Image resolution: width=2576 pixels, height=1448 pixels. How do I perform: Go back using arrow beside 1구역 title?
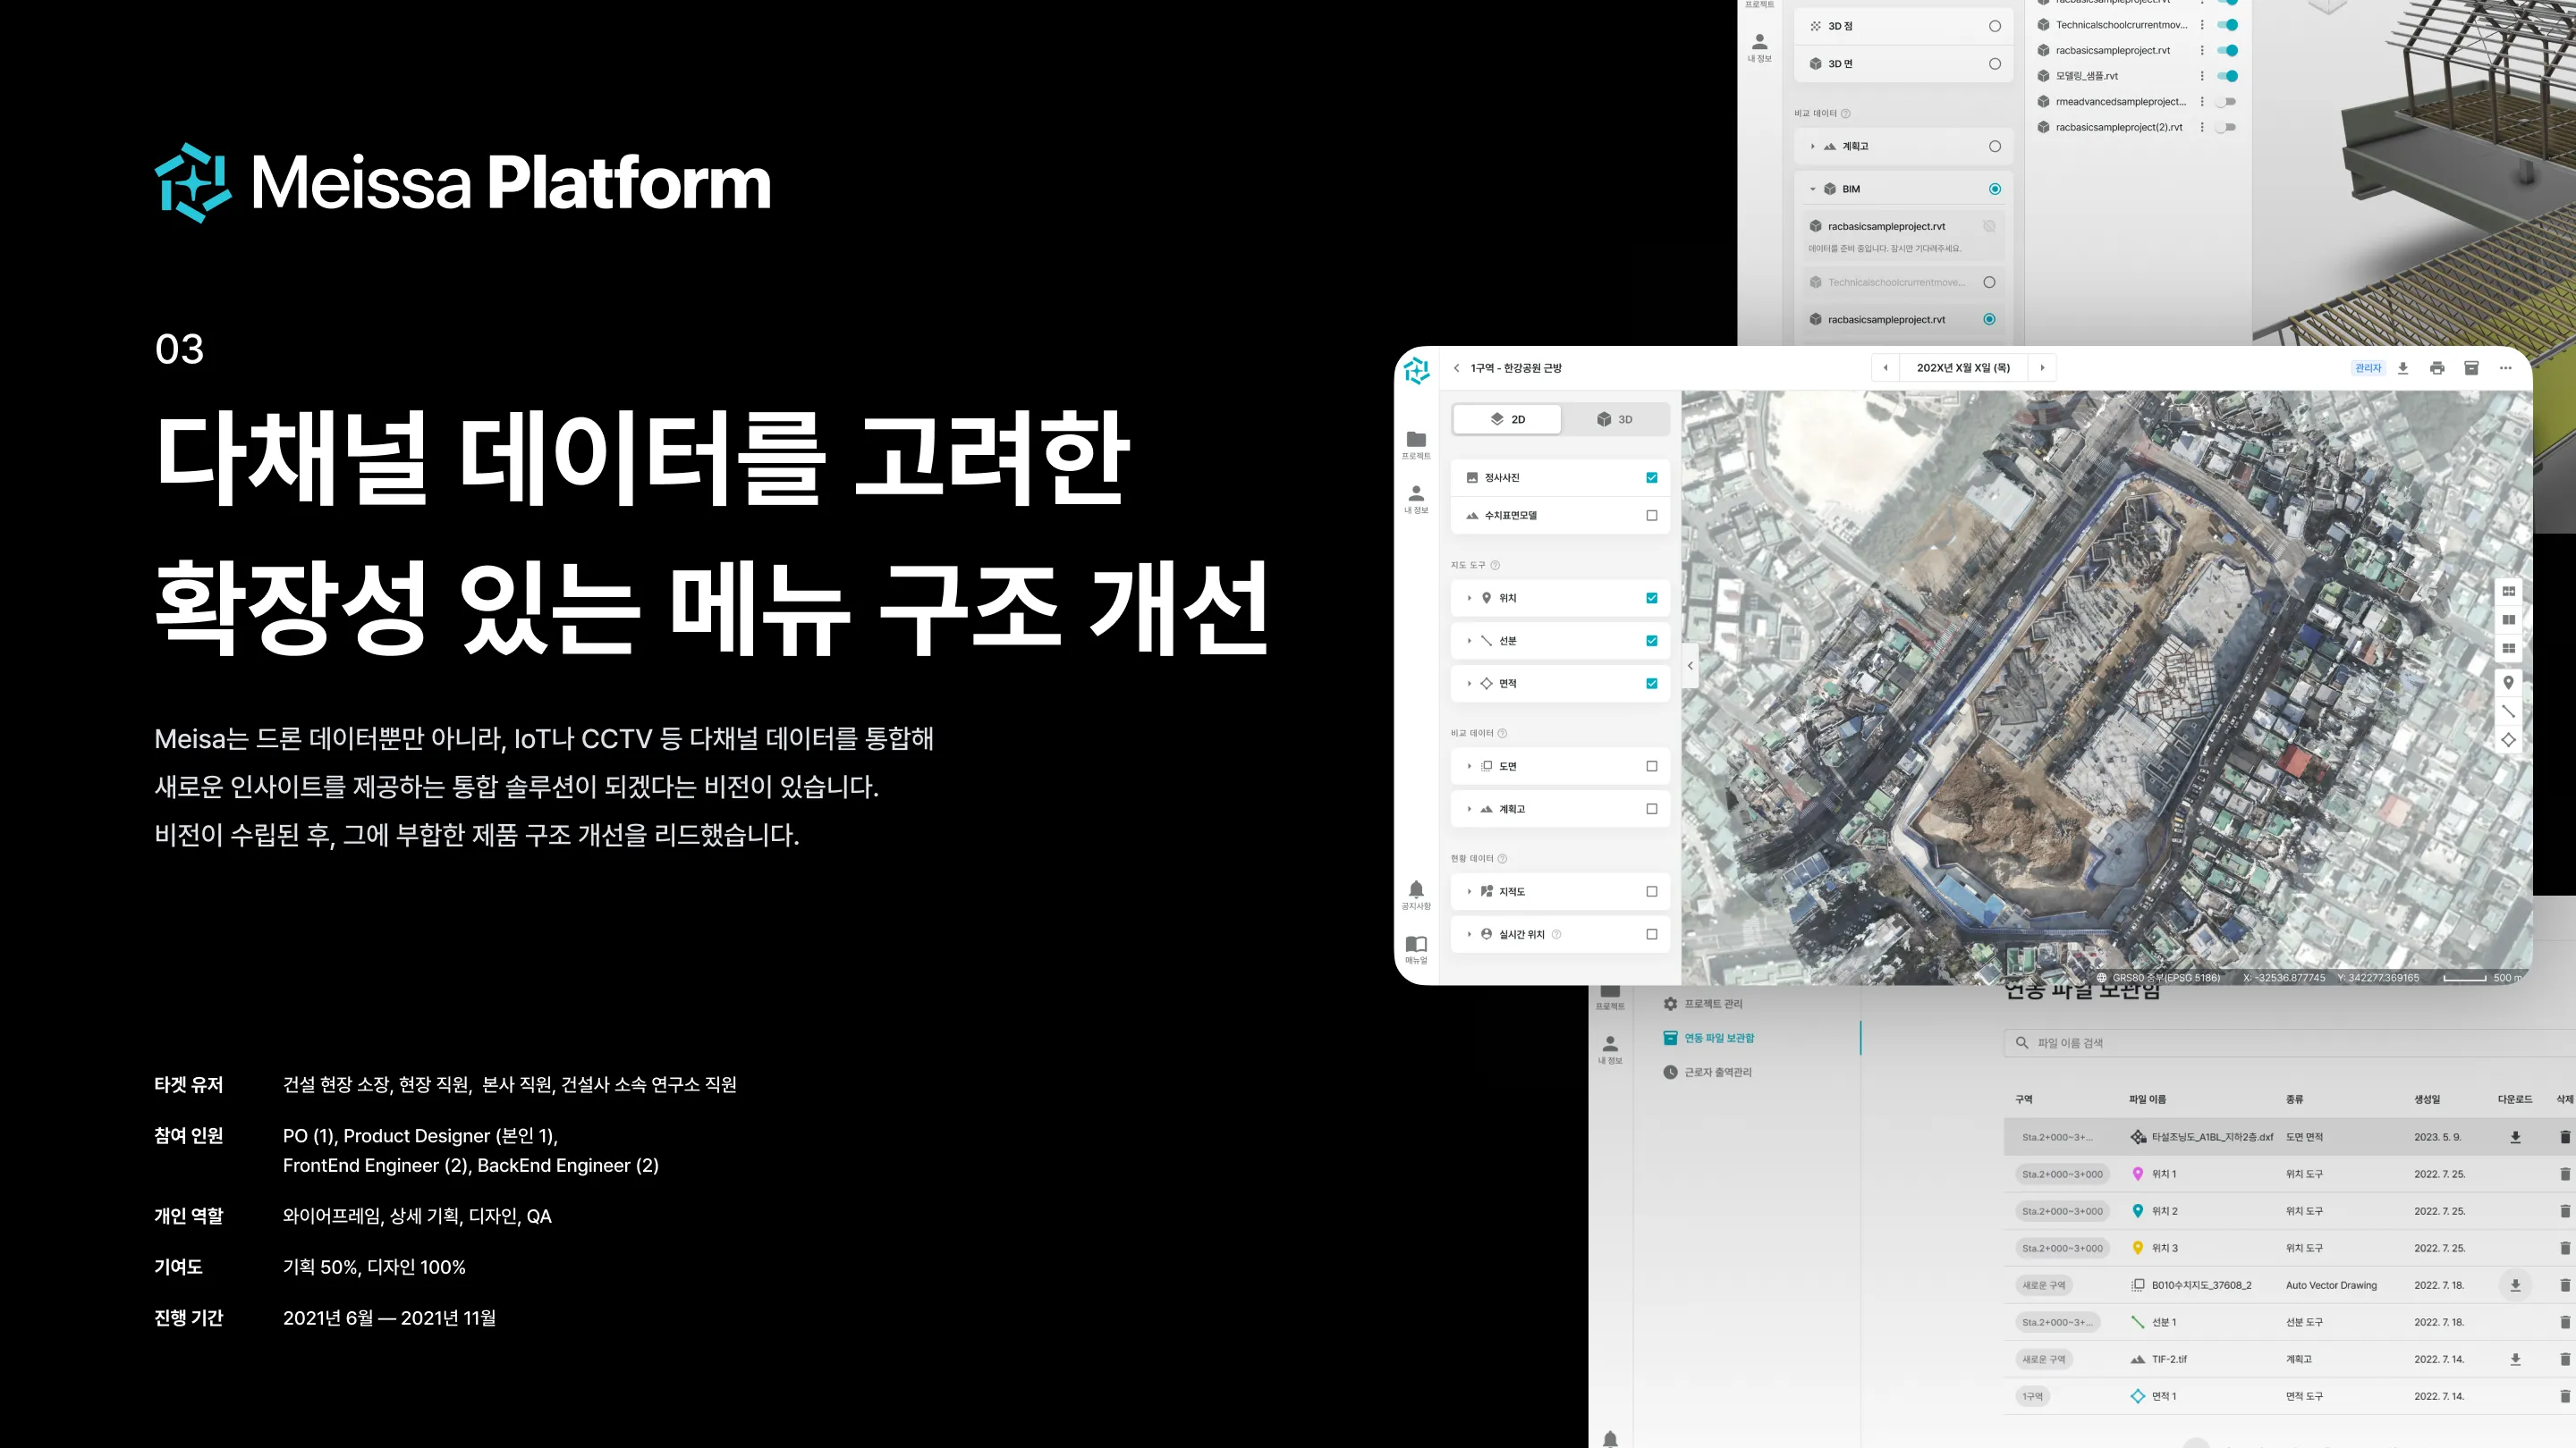point(1457,367)
